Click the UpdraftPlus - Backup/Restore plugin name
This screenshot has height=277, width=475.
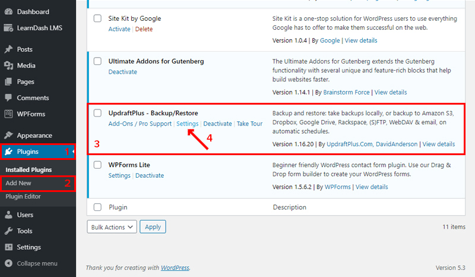pyautogui.click(x=153, y=113)
